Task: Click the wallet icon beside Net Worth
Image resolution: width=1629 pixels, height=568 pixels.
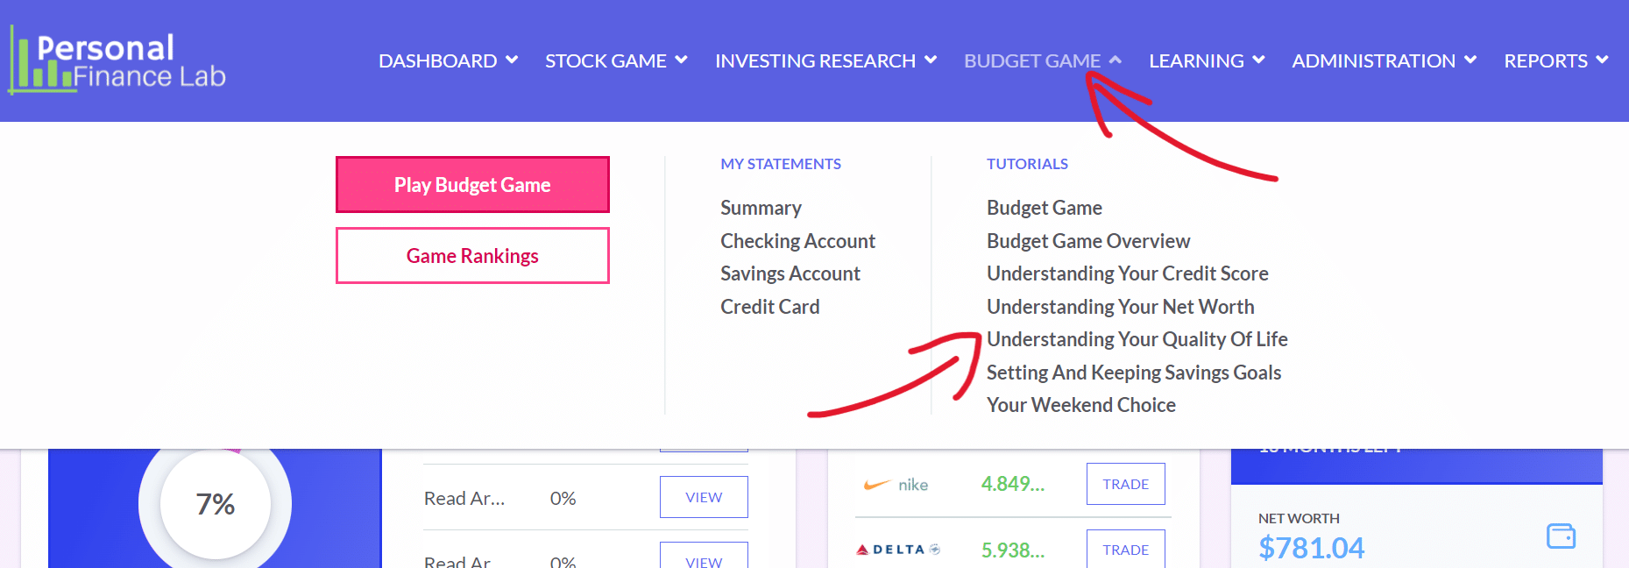Action: [x=1561, y=536]
